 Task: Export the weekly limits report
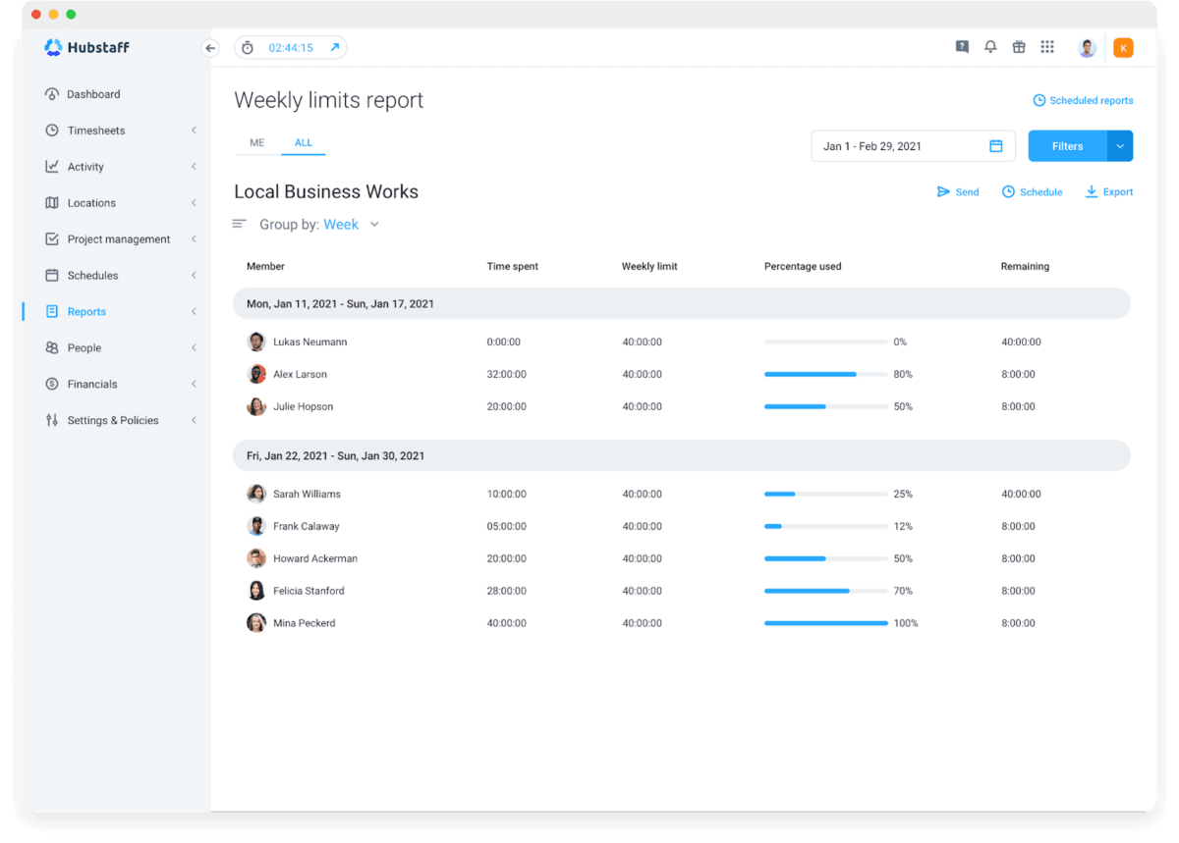(1108, 191)
